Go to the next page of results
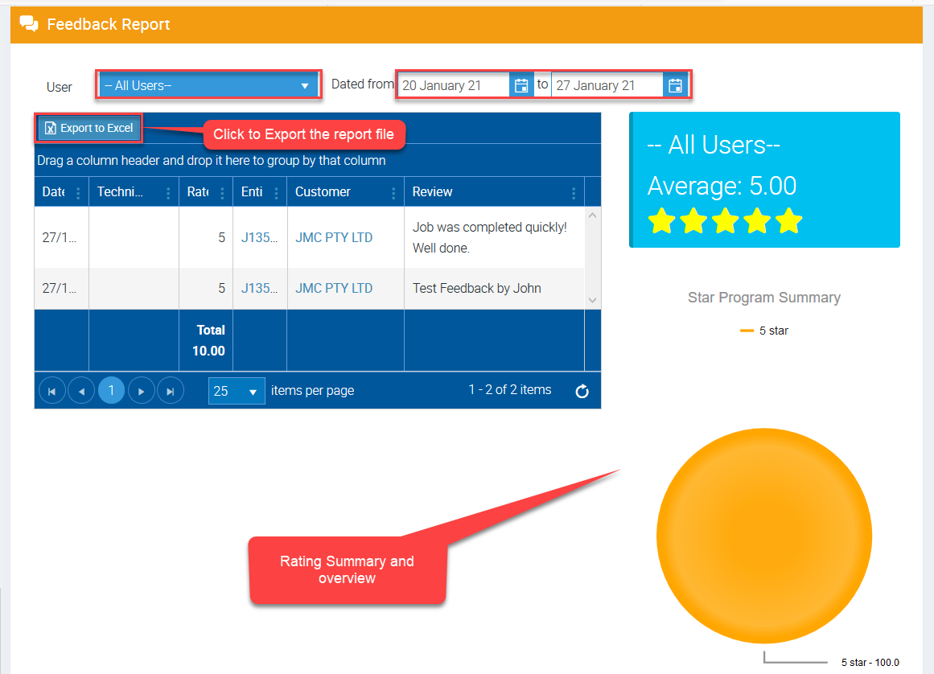 coord(142,391)
